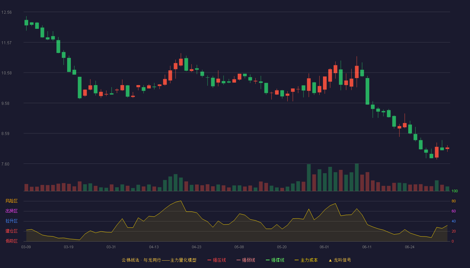This screenshot has width=470, height=268.
Task: Click the 05-08 date label
Action: click(x=239, y=247)
